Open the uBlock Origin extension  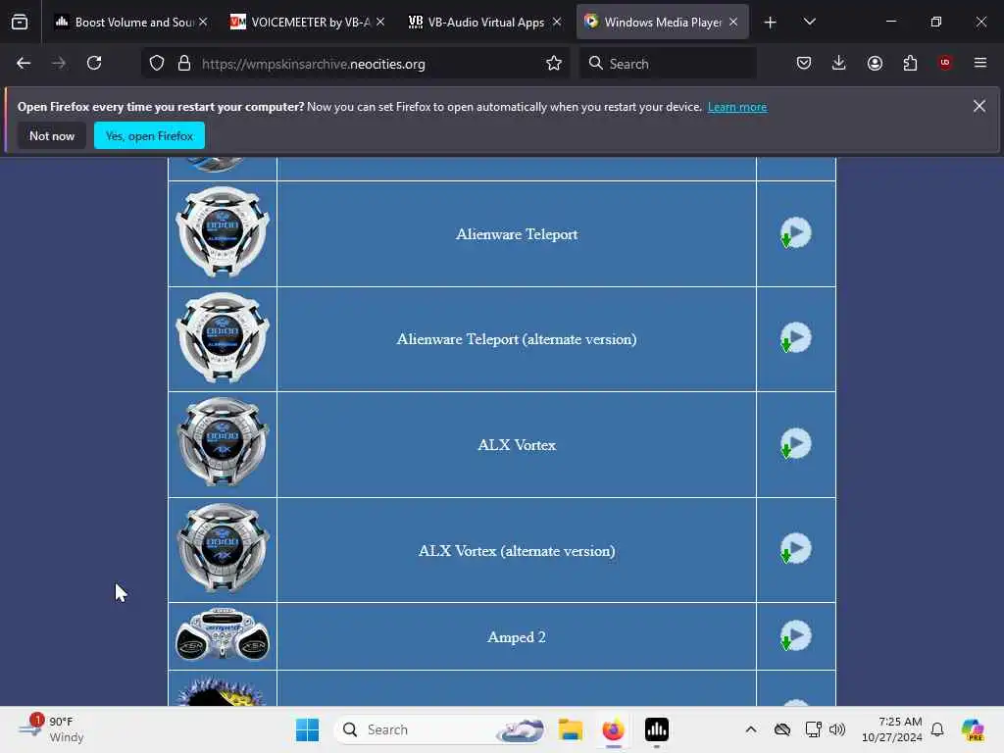[945, 63]
